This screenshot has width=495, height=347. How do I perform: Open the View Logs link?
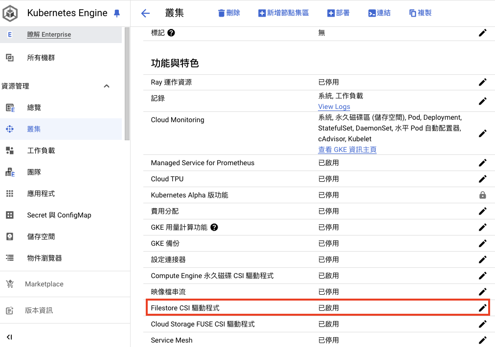334,107
